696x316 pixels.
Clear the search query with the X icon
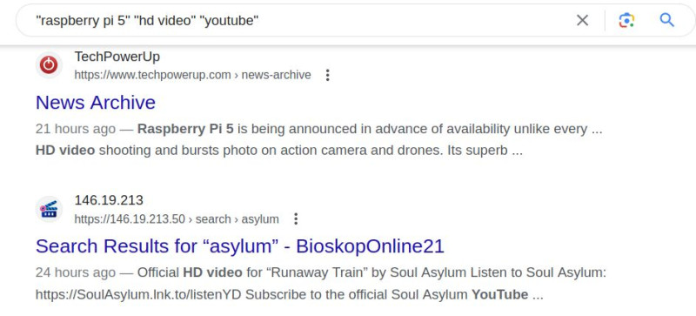pos(582,20)
